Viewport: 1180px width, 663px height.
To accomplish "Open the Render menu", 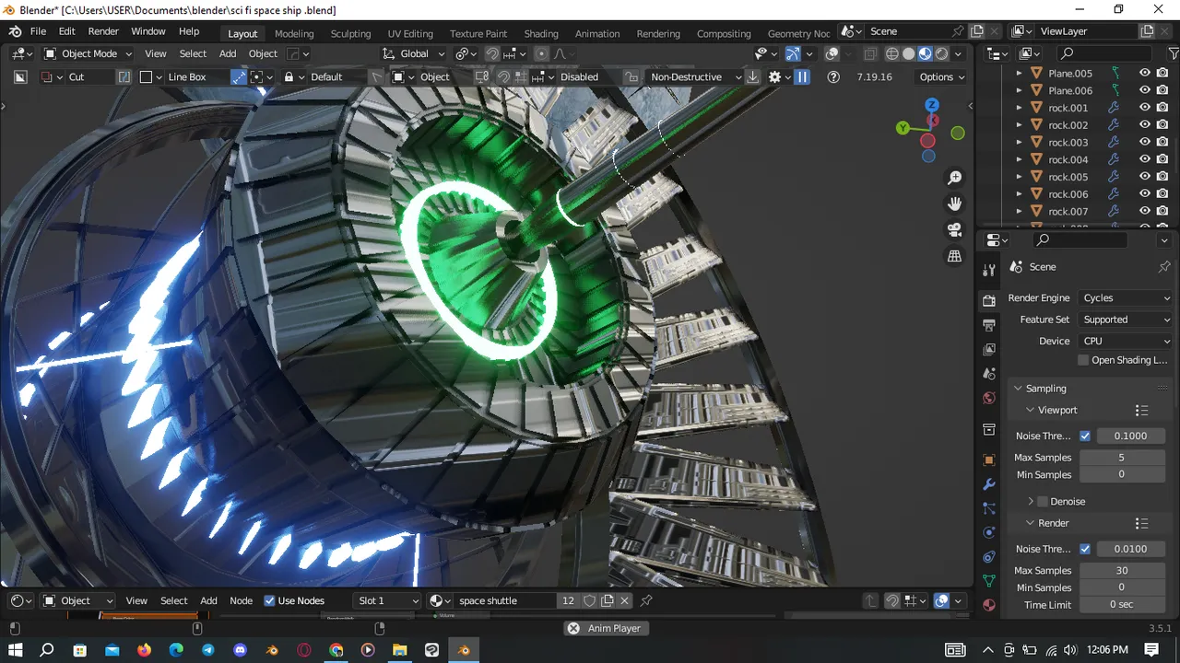I will 103,31.
